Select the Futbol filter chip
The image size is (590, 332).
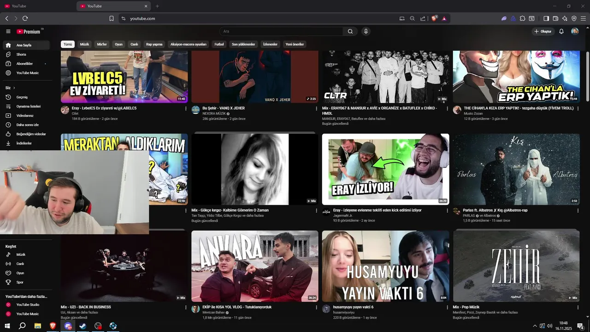tap(219, 44)
